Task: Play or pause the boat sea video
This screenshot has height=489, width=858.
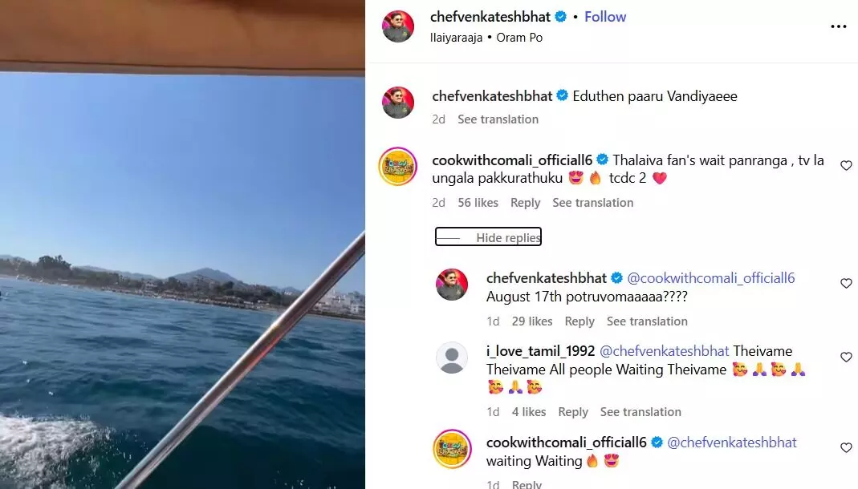Action: point(182,244)
